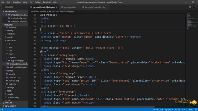
Task: Select the productCreate.blade.php editor tab
Action: [44, 7]
